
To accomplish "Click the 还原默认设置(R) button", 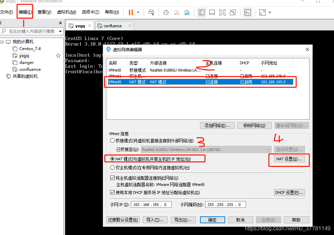I will pos(123,220).
